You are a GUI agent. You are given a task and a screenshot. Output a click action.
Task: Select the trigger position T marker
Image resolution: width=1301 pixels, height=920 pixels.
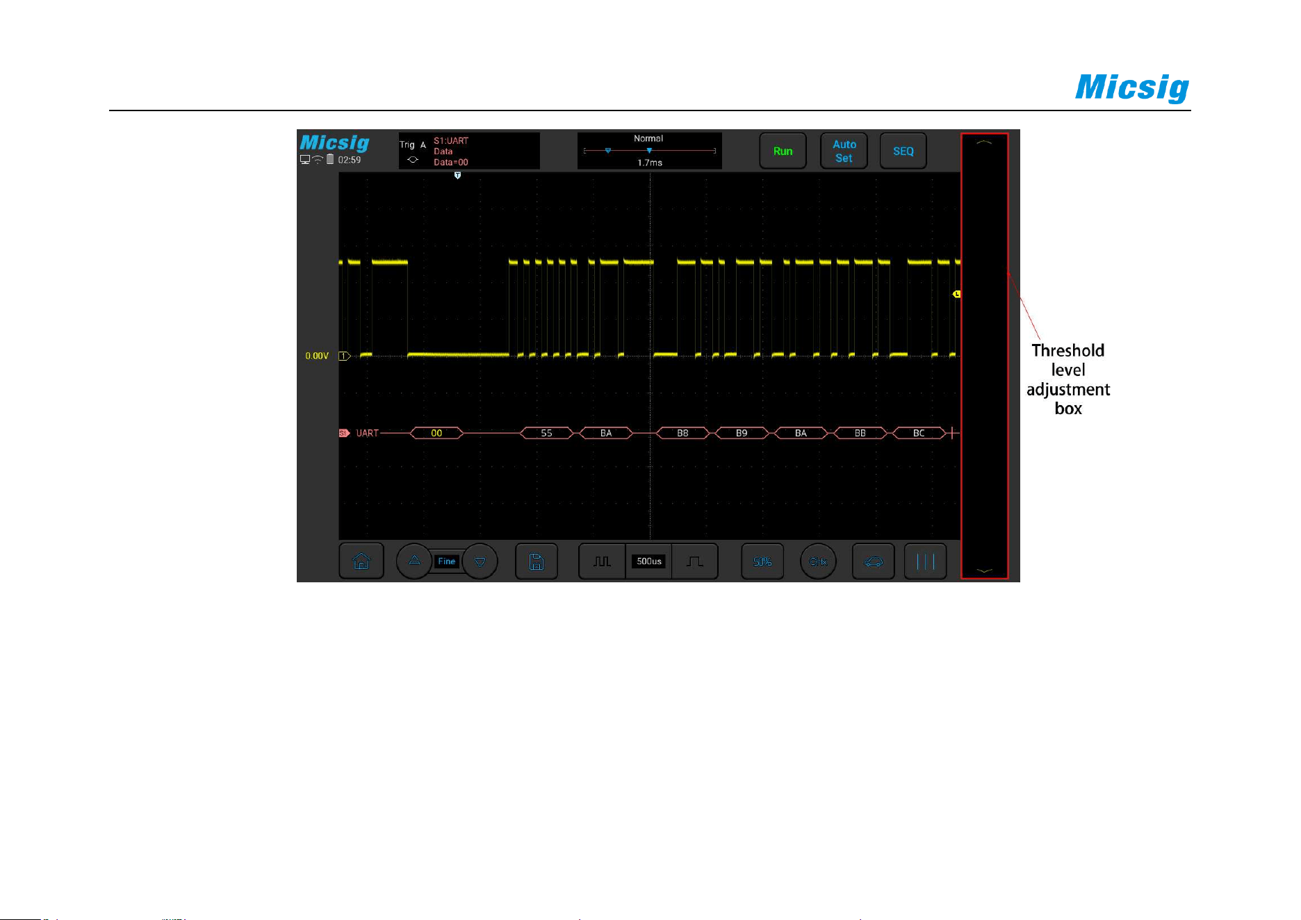[x=457, y=176]
